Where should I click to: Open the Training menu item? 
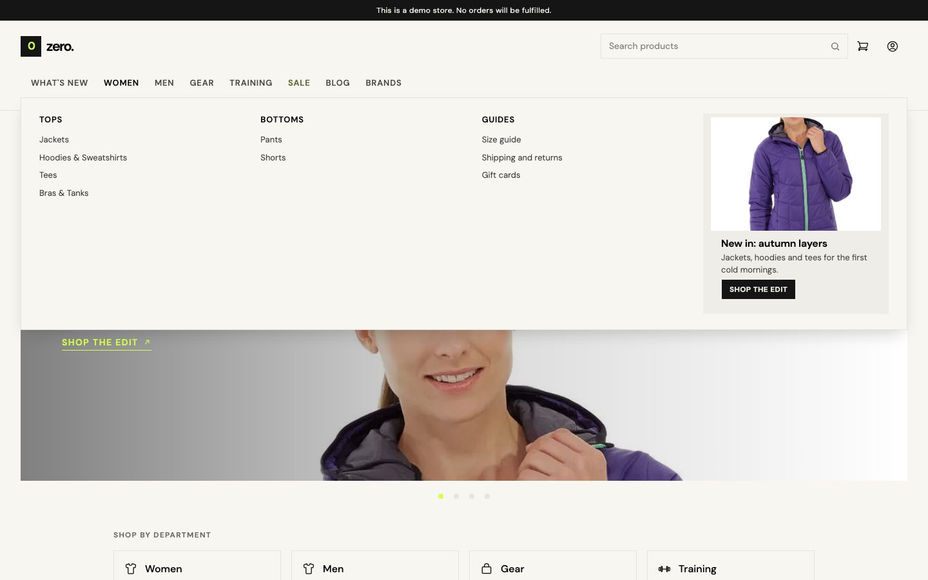(251, 82)
